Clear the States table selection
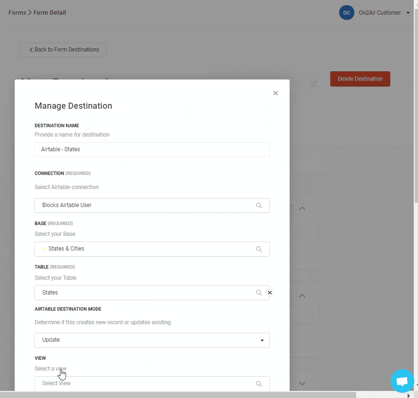 coord(270,293)
